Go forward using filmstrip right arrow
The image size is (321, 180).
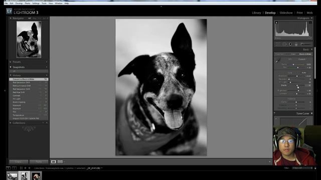click(x=30, y=168)
